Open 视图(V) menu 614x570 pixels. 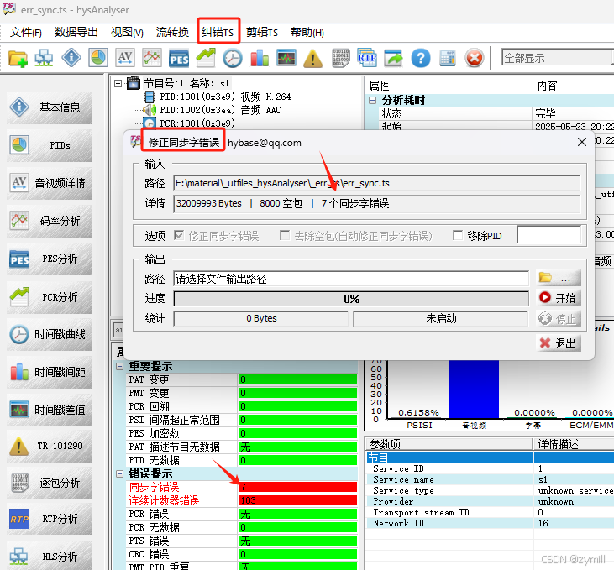point(128,32)
